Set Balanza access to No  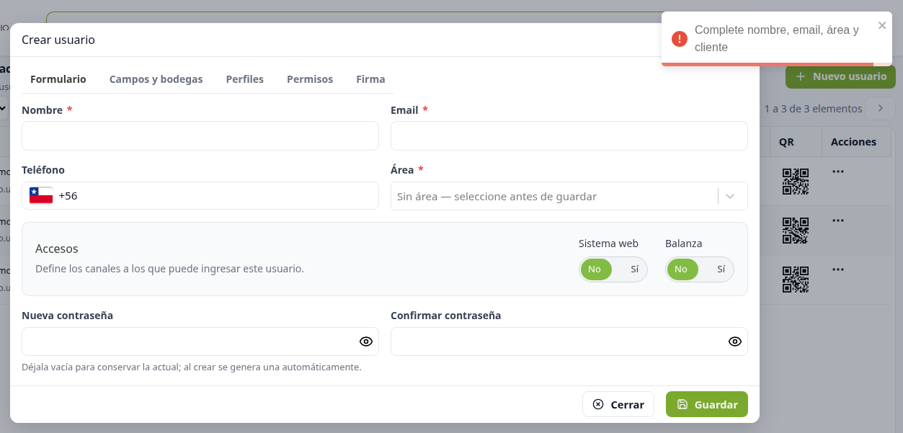681,269
